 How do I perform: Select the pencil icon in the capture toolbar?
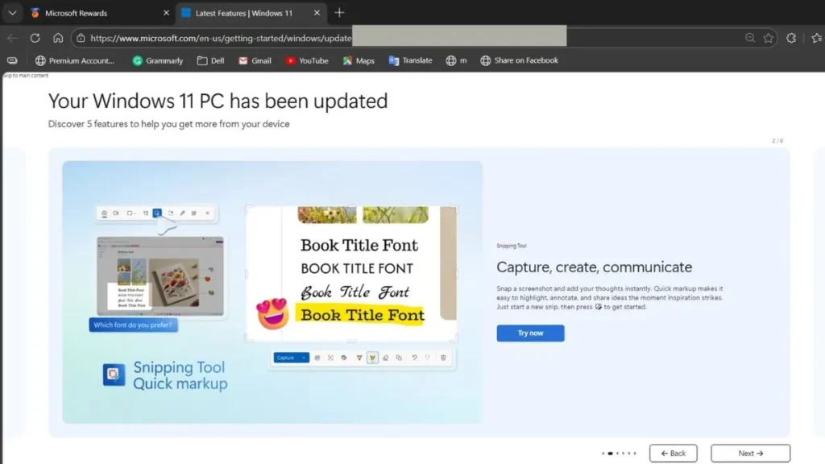[x=182, y=213]
